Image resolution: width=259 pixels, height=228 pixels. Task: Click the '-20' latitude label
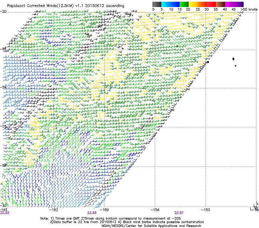click(x=3, y=12)
